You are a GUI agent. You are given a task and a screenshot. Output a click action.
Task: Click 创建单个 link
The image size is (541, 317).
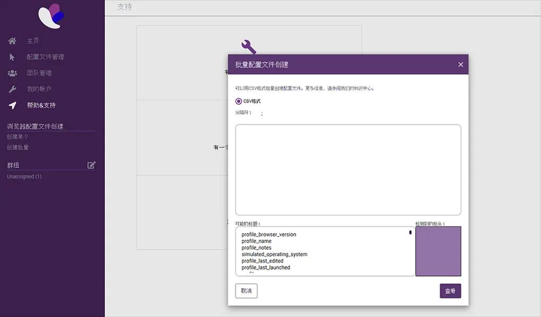tap(18, 137)
